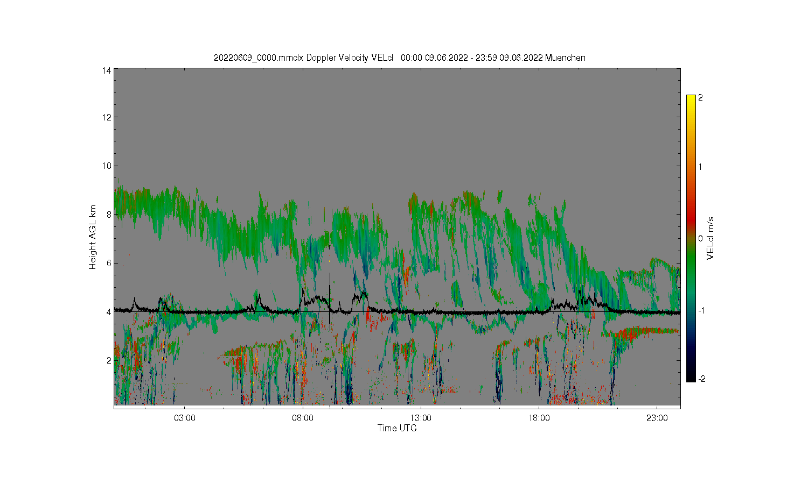This screenshot has height=484, width=808.
Task: Click the colorbar tick label '2' at top
Action: pos(700,98)
